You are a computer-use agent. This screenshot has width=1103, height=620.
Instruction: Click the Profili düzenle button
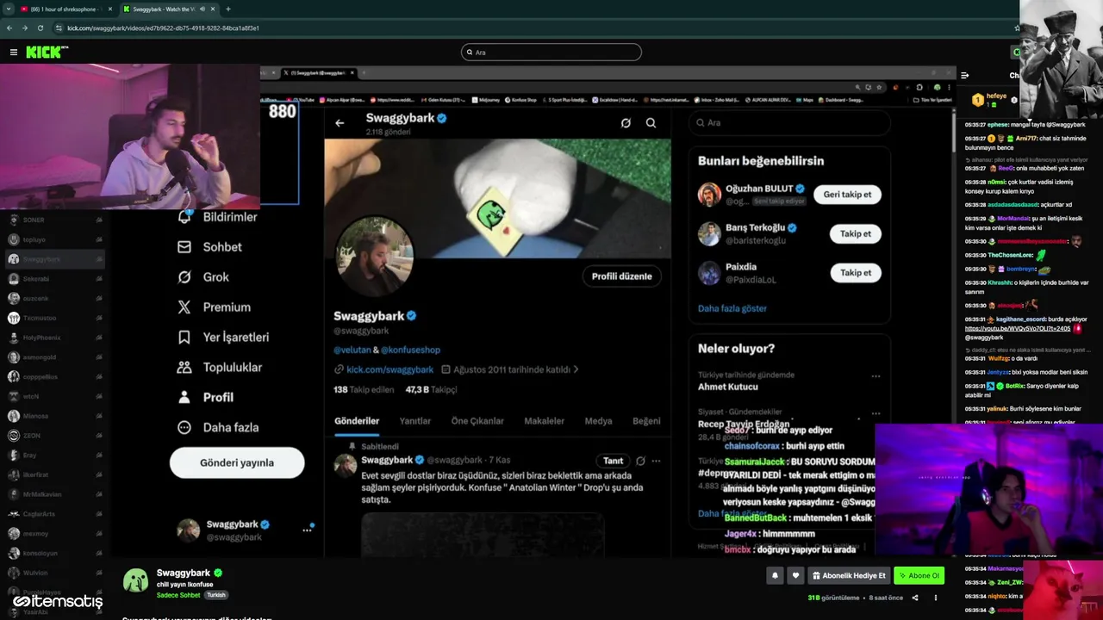click(x=621, y=276)
